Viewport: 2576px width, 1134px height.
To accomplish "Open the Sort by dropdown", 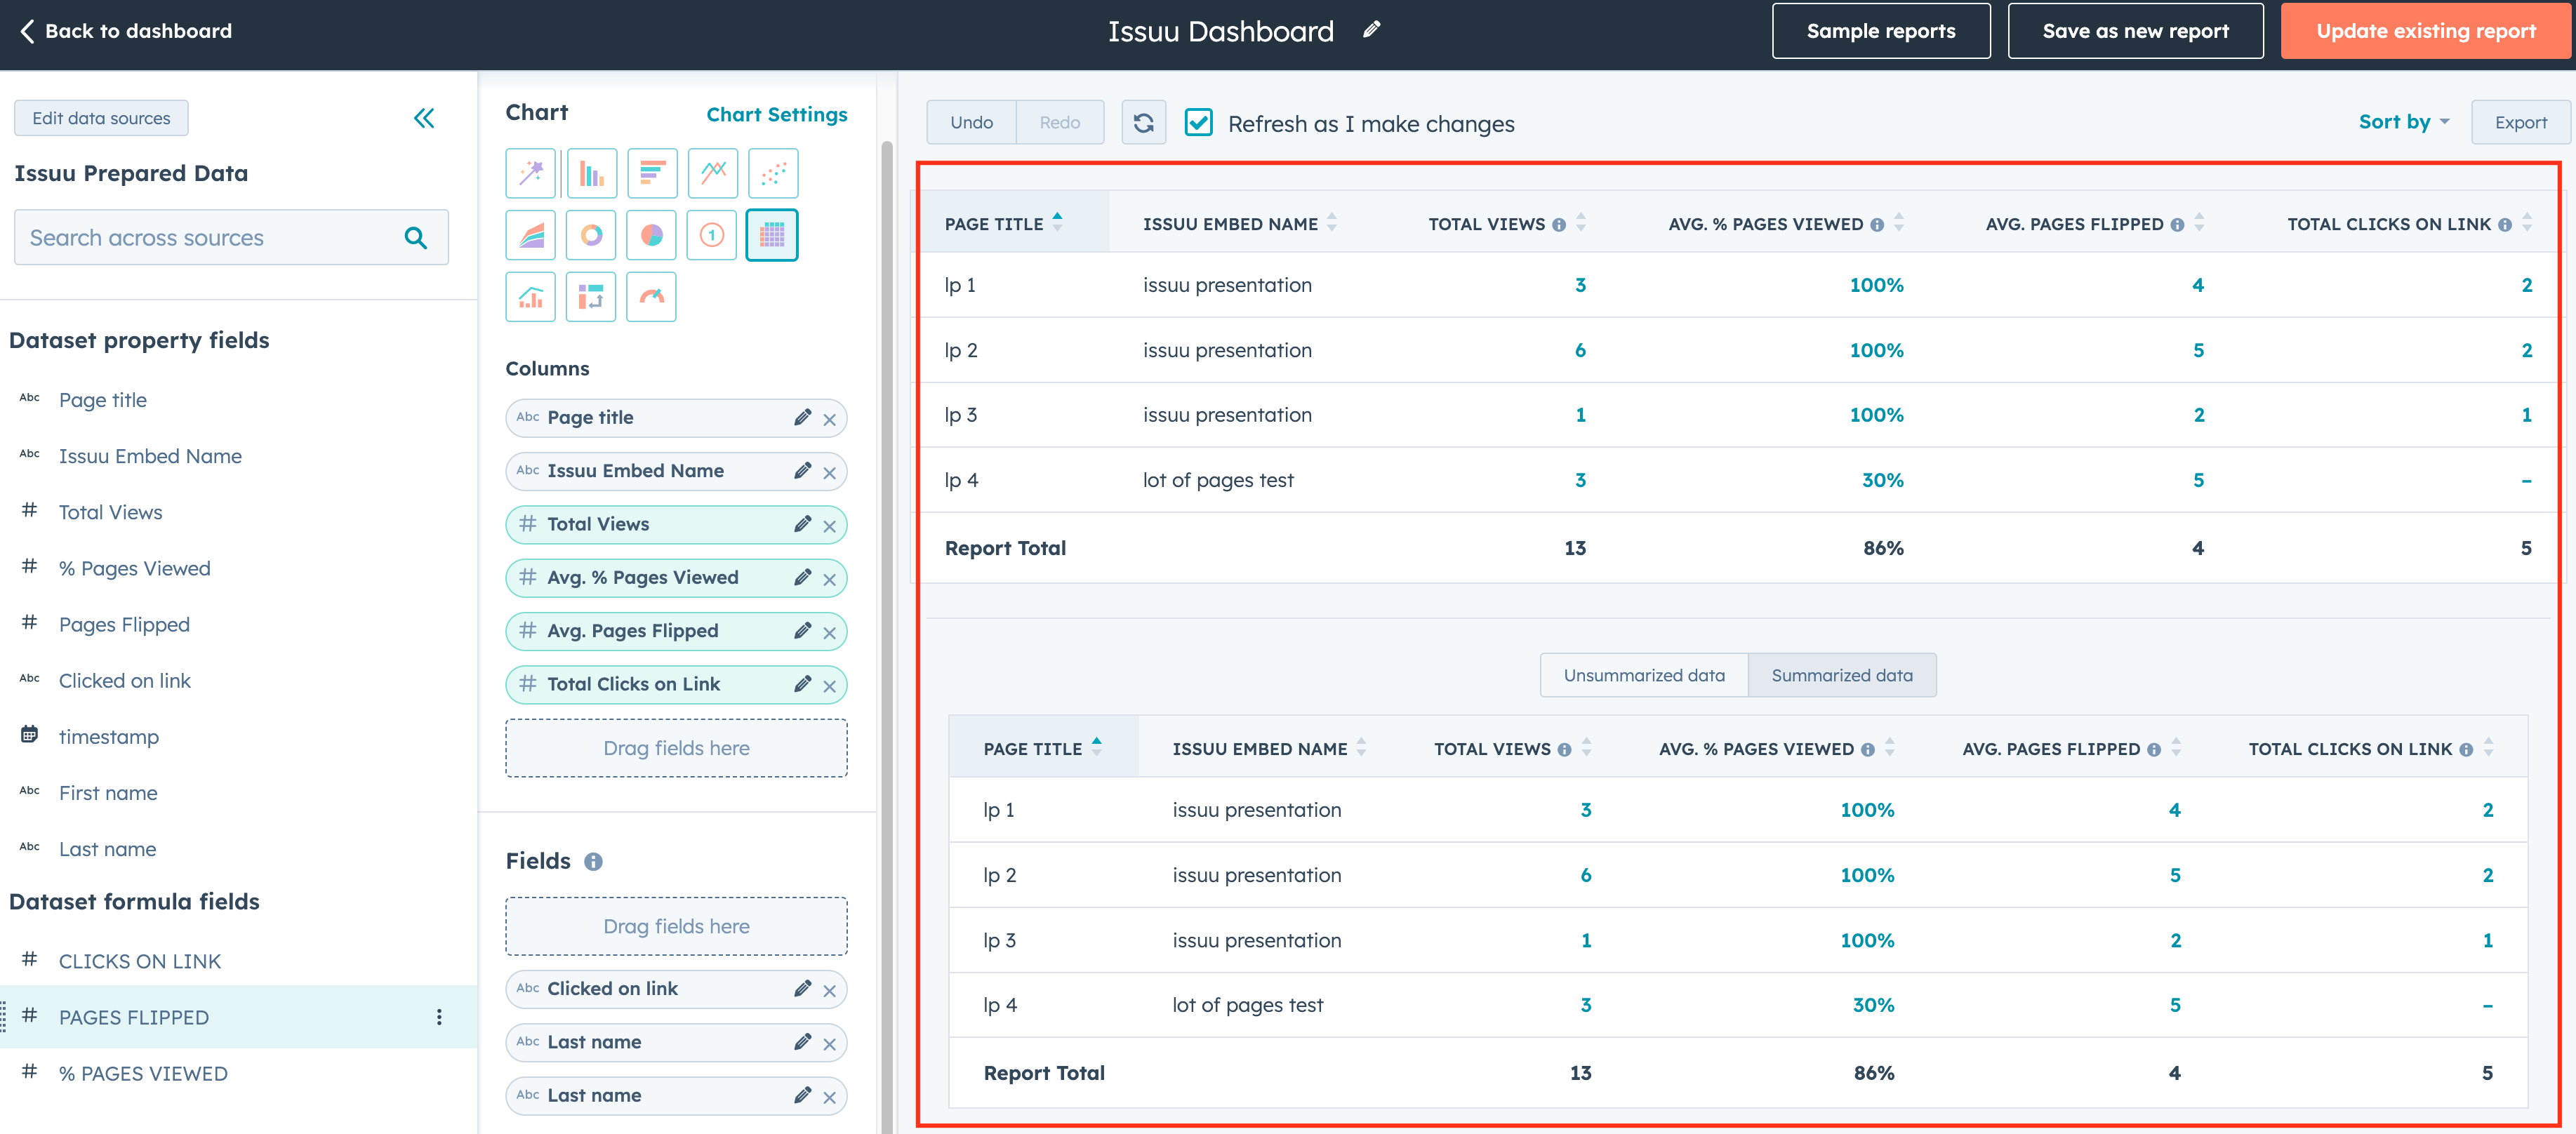I will 2403,122.
